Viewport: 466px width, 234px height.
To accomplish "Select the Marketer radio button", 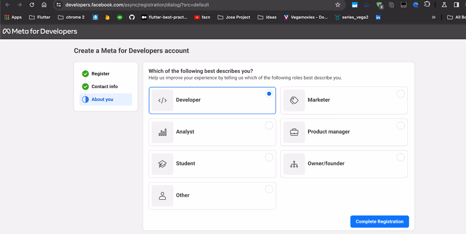I will (401, 94).
